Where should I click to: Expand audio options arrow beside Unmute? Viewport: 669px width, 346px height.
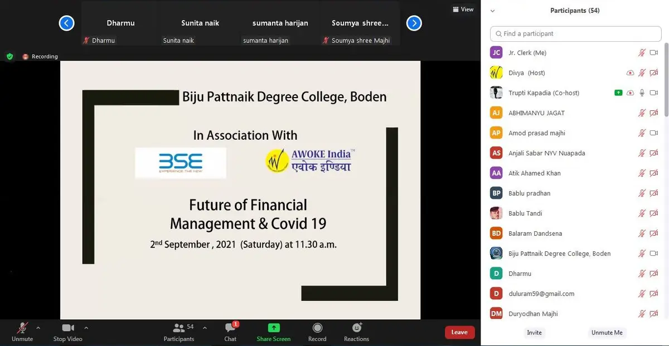(x=38, y=328)
